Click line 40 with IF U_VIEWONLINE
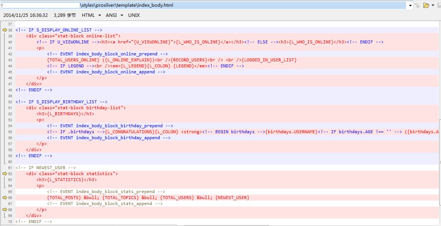This screenshot has width=441, height=226. [210, 42]
